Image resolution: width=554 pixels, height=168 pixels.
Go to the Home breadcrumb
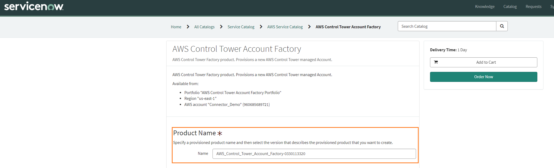[176, 27]
